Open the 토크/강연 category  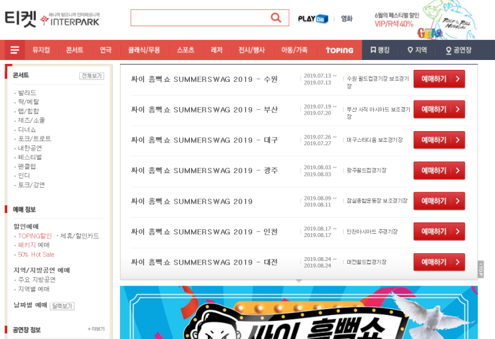31,184
